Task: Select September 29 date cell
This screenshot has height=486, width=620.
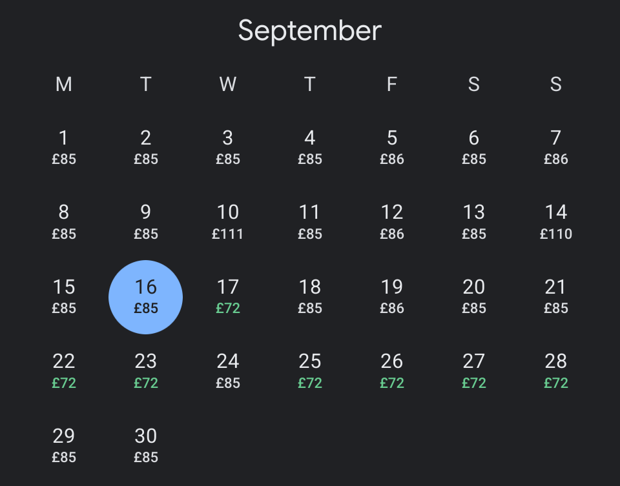Action: click(64, 446)
